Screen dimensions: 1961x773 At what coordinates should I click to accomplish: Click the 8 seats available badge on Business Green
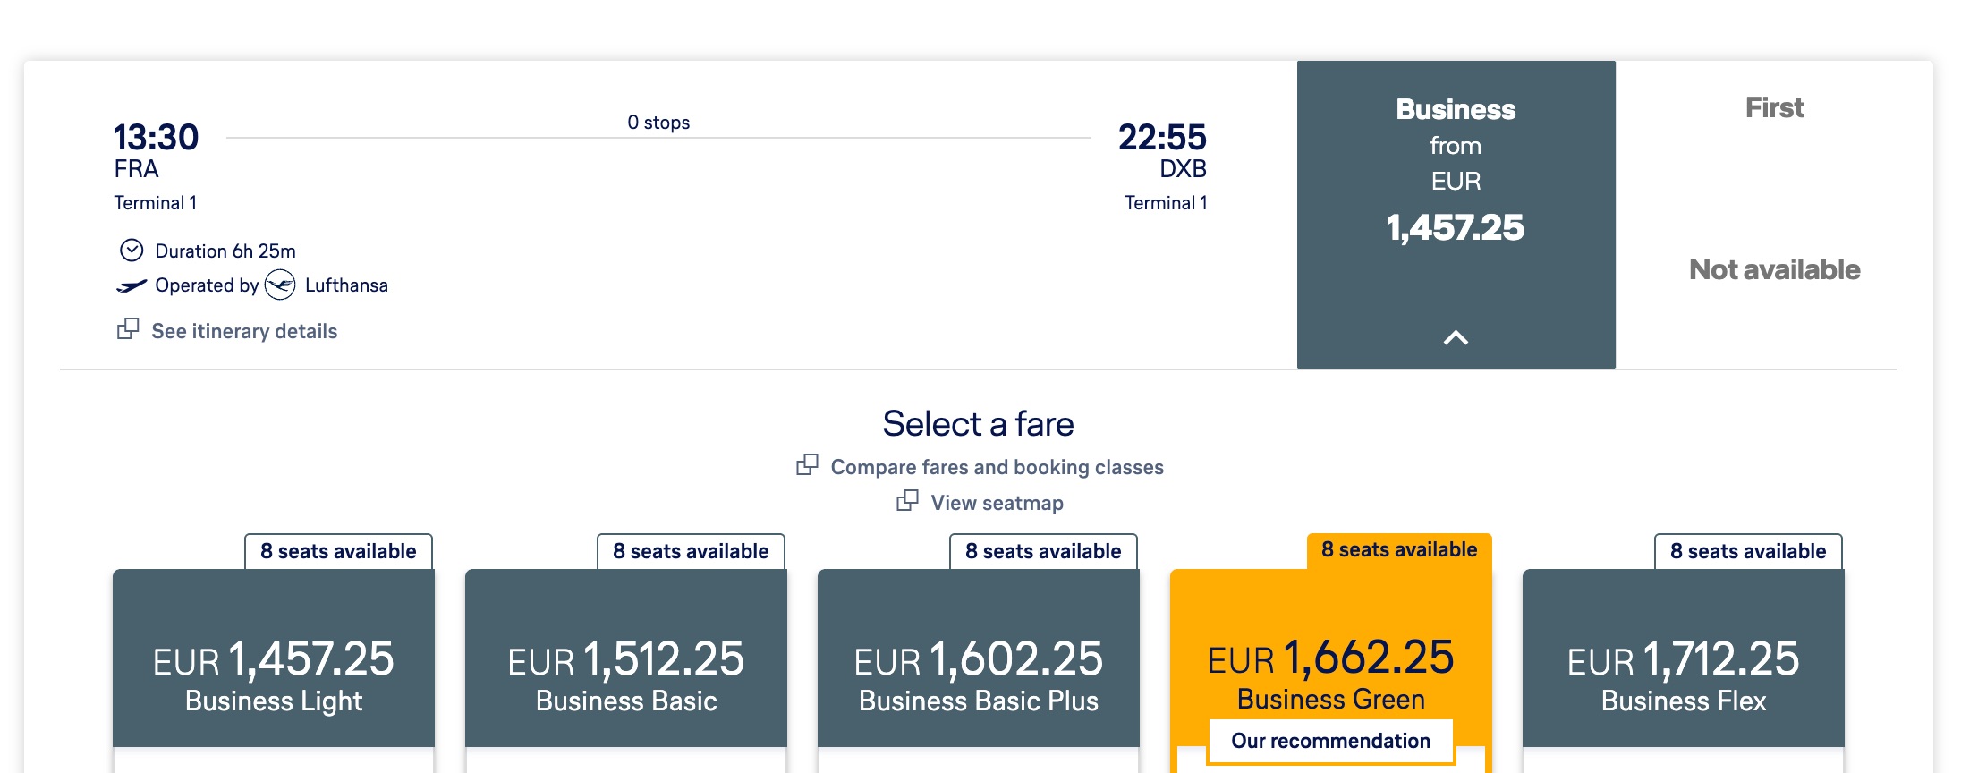tap(1398, 548)
